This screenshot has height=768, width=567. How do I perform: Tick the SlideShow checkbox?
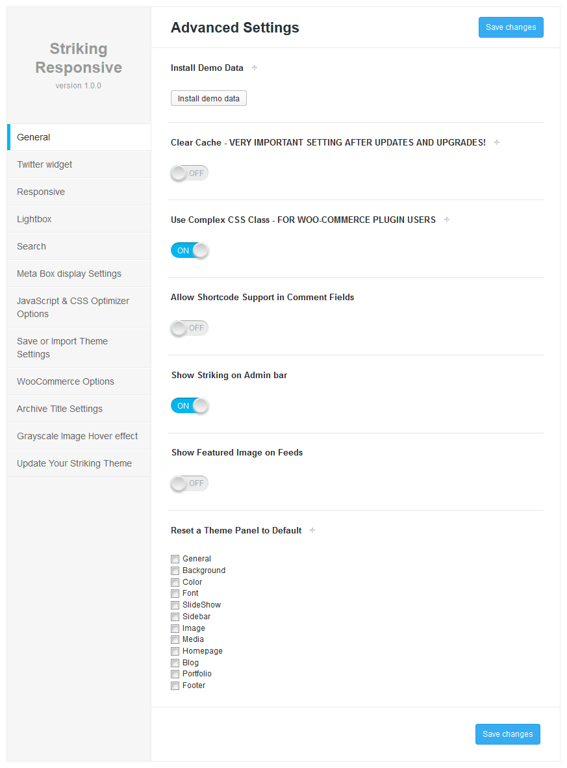click(x=175, y=605)
